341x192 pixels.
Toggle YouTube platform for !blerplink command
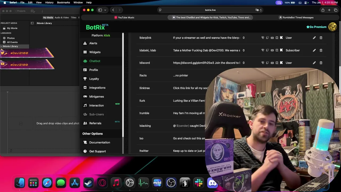272,38
